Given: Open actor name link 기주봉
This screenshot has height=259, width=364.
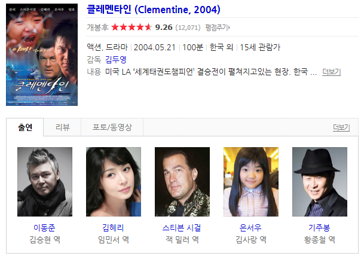Looking at the screenshot, I should pos(319,228).
